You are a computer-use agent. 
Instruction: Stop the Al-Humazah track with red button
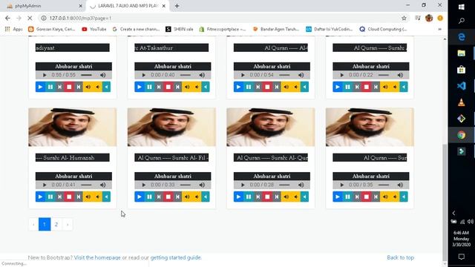(x=69, y=197)
